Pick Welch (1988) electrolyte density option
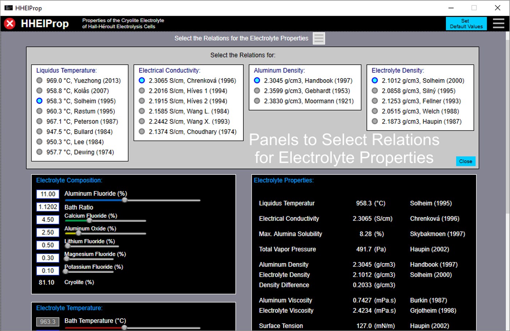 tap(374, 111)
